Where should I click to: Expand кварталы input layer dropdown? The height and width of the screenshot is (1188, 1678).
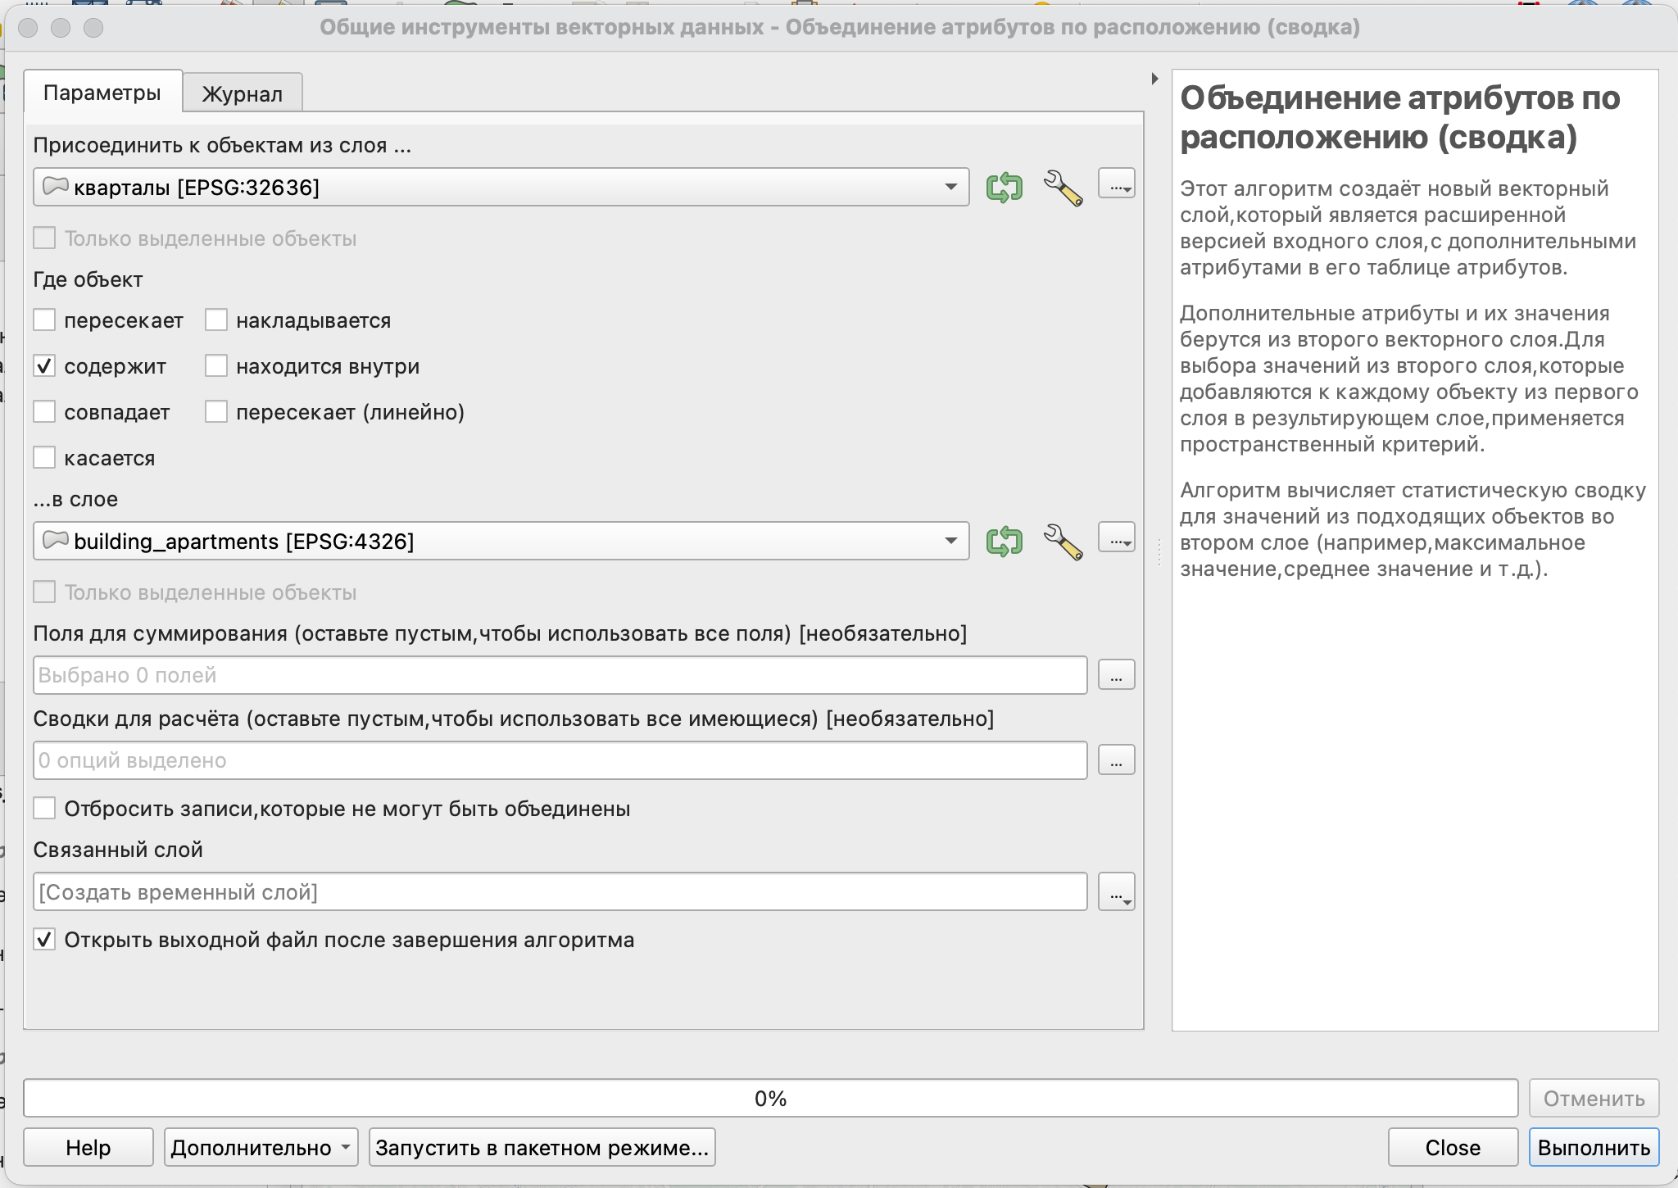pos(950,187)
